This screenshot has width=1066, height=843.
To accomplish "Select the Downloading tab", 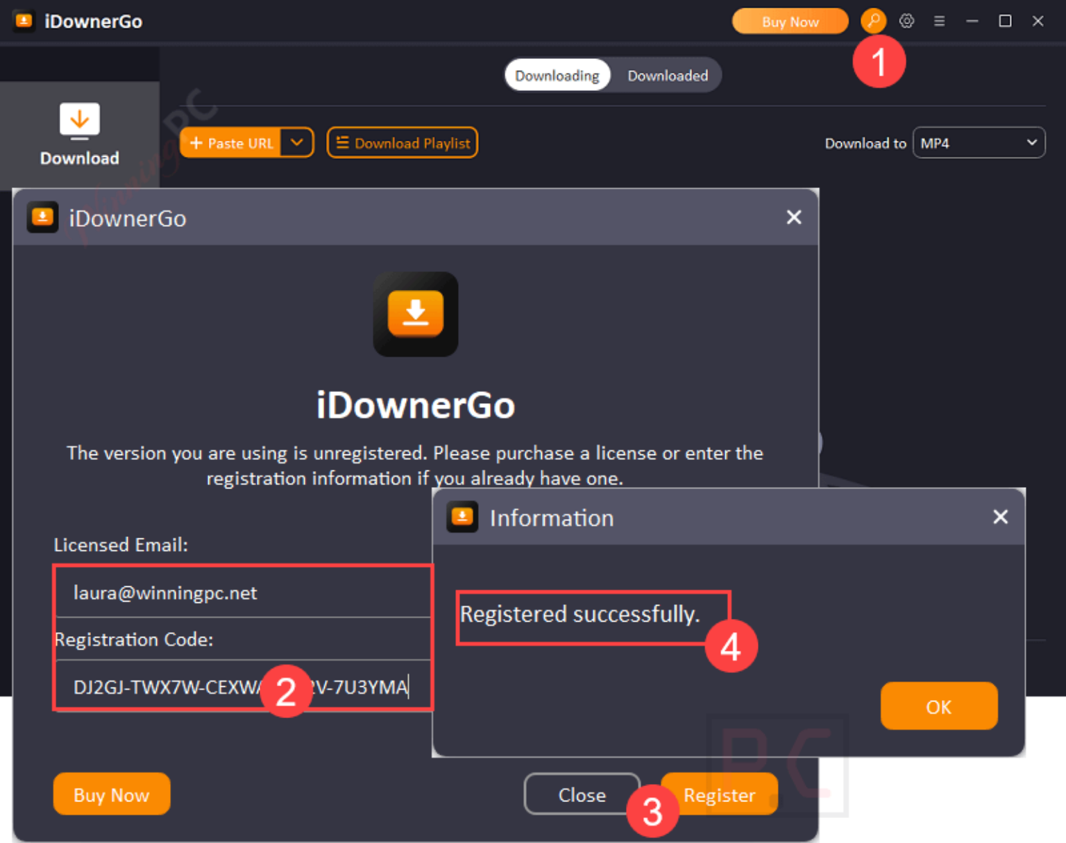I will click(x=557, y=75).
